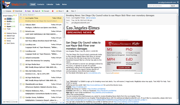The width and height of the screenshot is (180, 105).
Task: Click the Compose envelope icon
Action: click(x=4, y=11)
